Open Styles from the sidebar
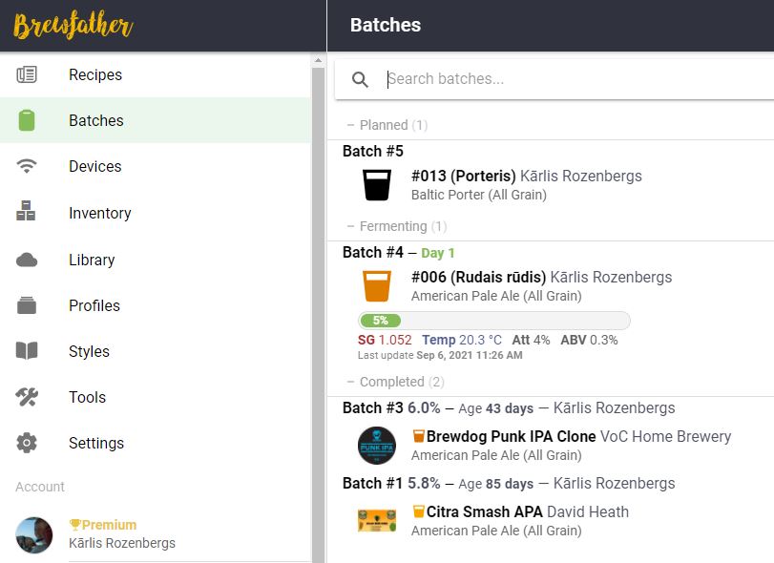Screen dimensions: 774x563 [156, 351]
